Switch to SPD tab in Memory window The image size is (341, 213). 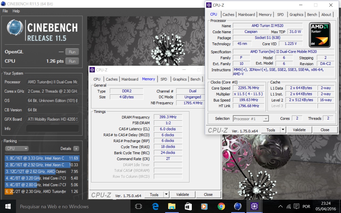[164, 79]
